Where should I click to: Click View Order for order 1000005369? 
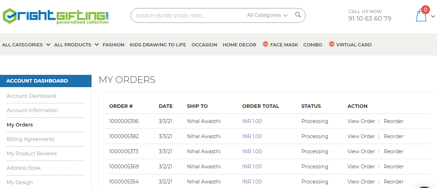click(361, 167)
